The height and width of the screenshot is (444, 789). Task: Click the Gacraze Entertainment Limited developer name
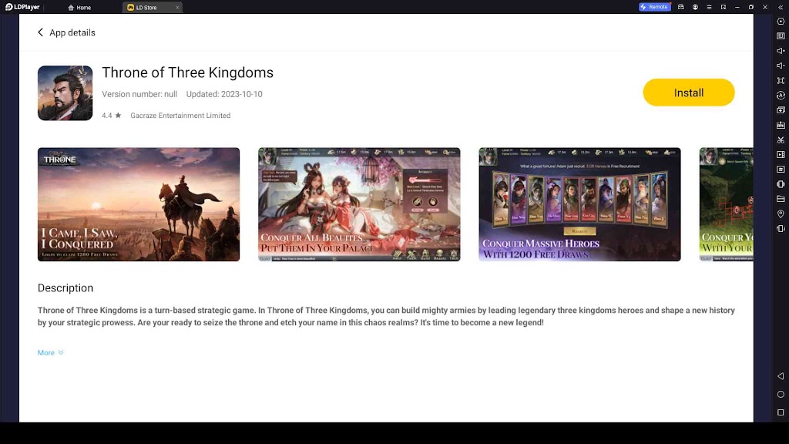[180, 116]
